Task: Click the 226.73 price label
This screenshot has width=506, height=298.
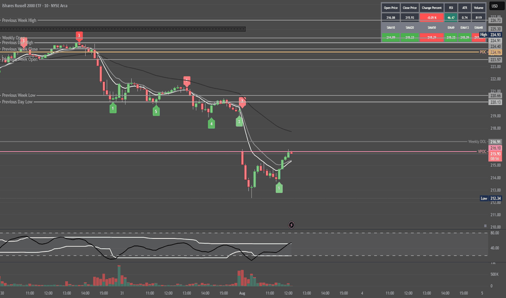Action: coord(495,20)
